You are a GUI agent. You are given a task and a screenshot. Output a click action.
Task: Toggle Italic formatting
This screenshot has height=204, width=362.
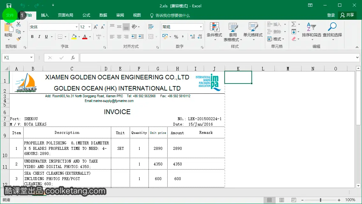pos(39,37)
